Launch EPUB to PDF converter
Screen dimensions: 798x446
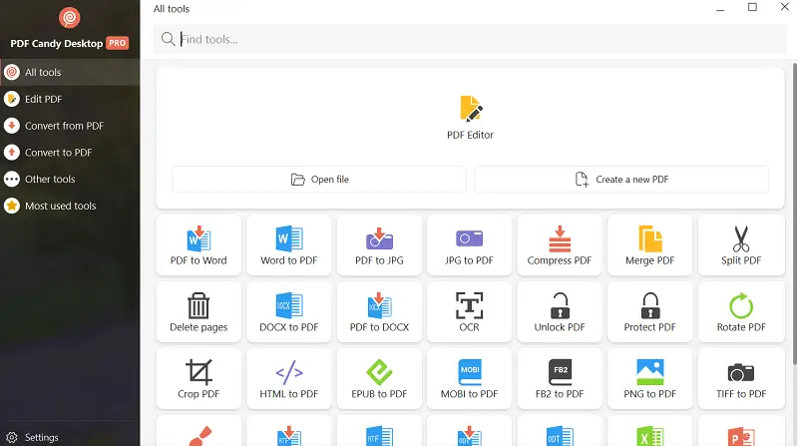379,378
